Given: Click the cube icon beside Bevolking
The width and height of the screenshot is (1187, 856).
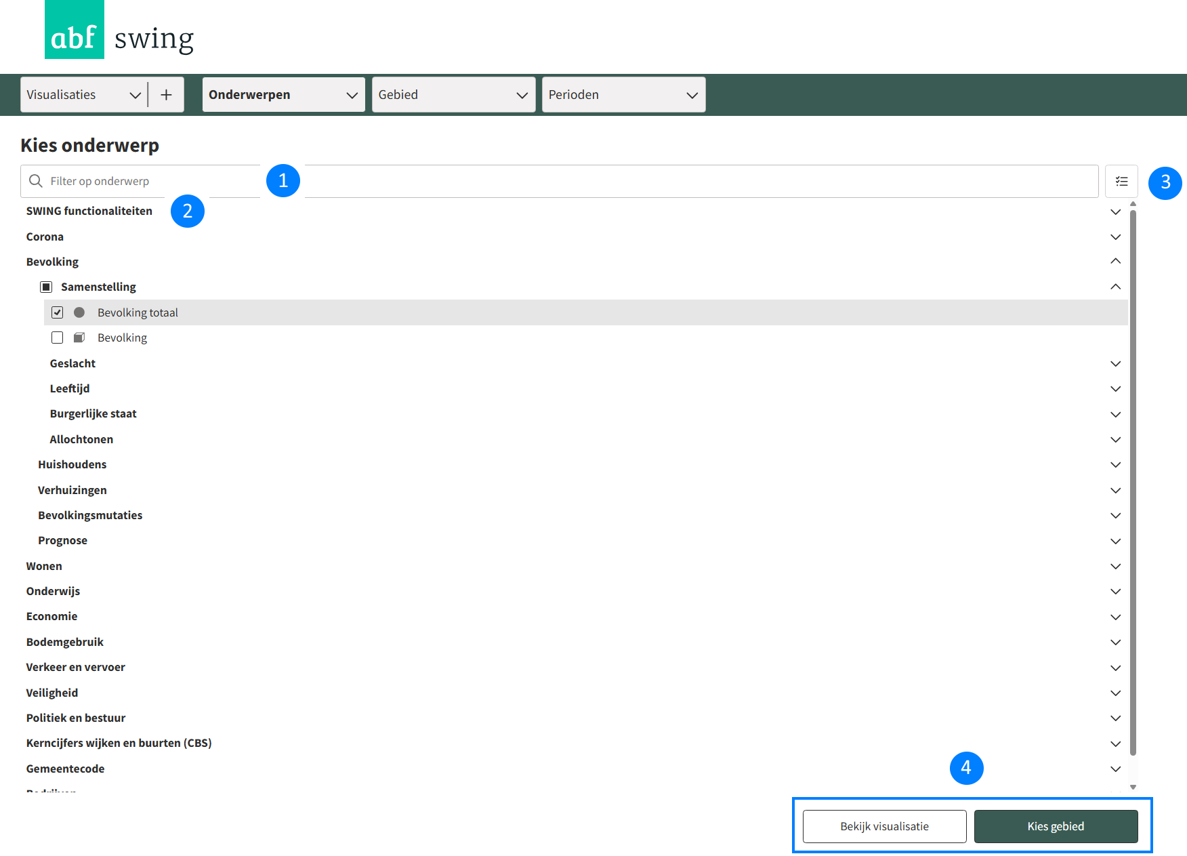Looking at the screenshot, I should pyautogui.click(x=79, y=338).
